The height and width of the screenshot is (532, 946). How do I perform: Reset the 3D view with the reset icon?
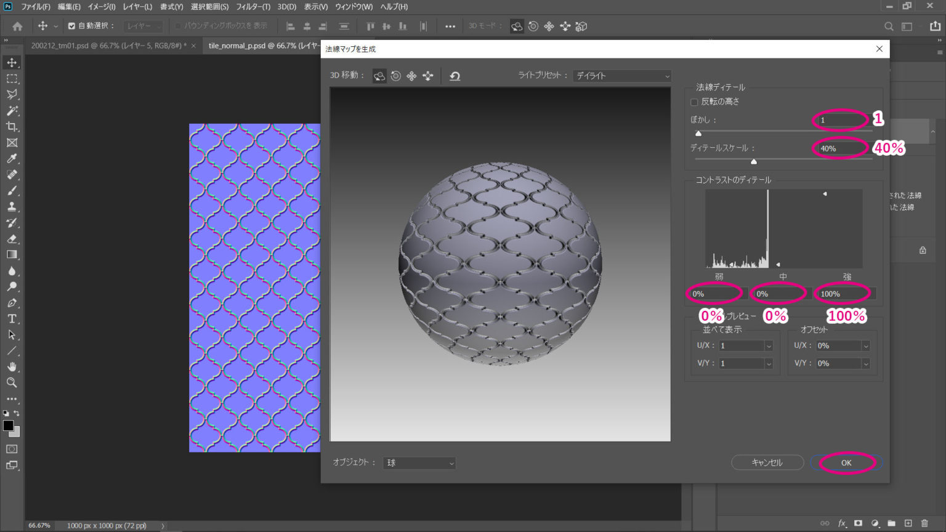coord(454,76)
